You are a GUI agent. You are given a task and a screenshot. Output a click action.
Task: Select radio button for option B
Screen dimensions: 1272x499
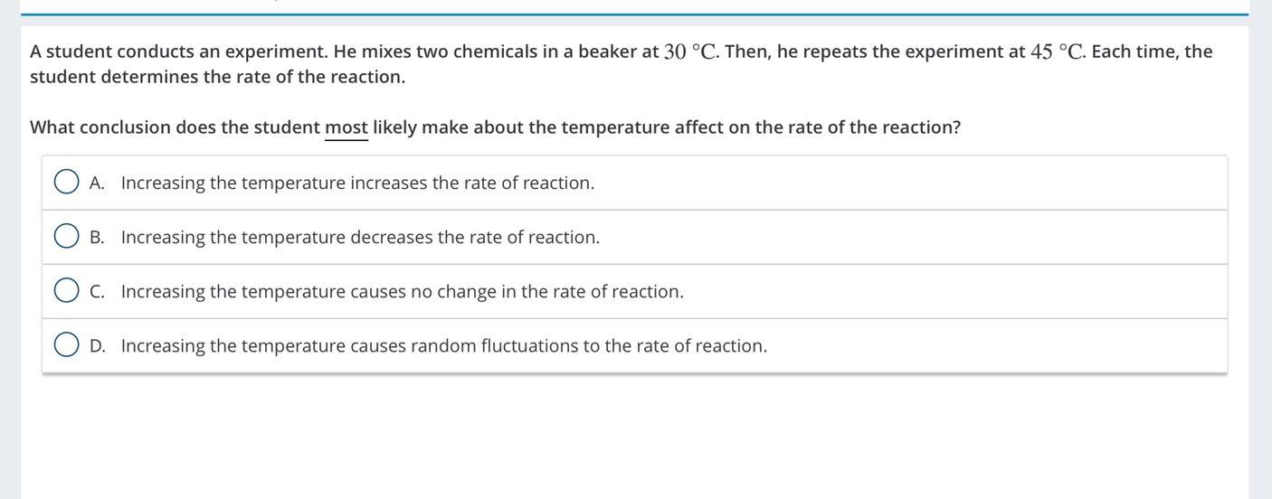click(x=66, y=236)
